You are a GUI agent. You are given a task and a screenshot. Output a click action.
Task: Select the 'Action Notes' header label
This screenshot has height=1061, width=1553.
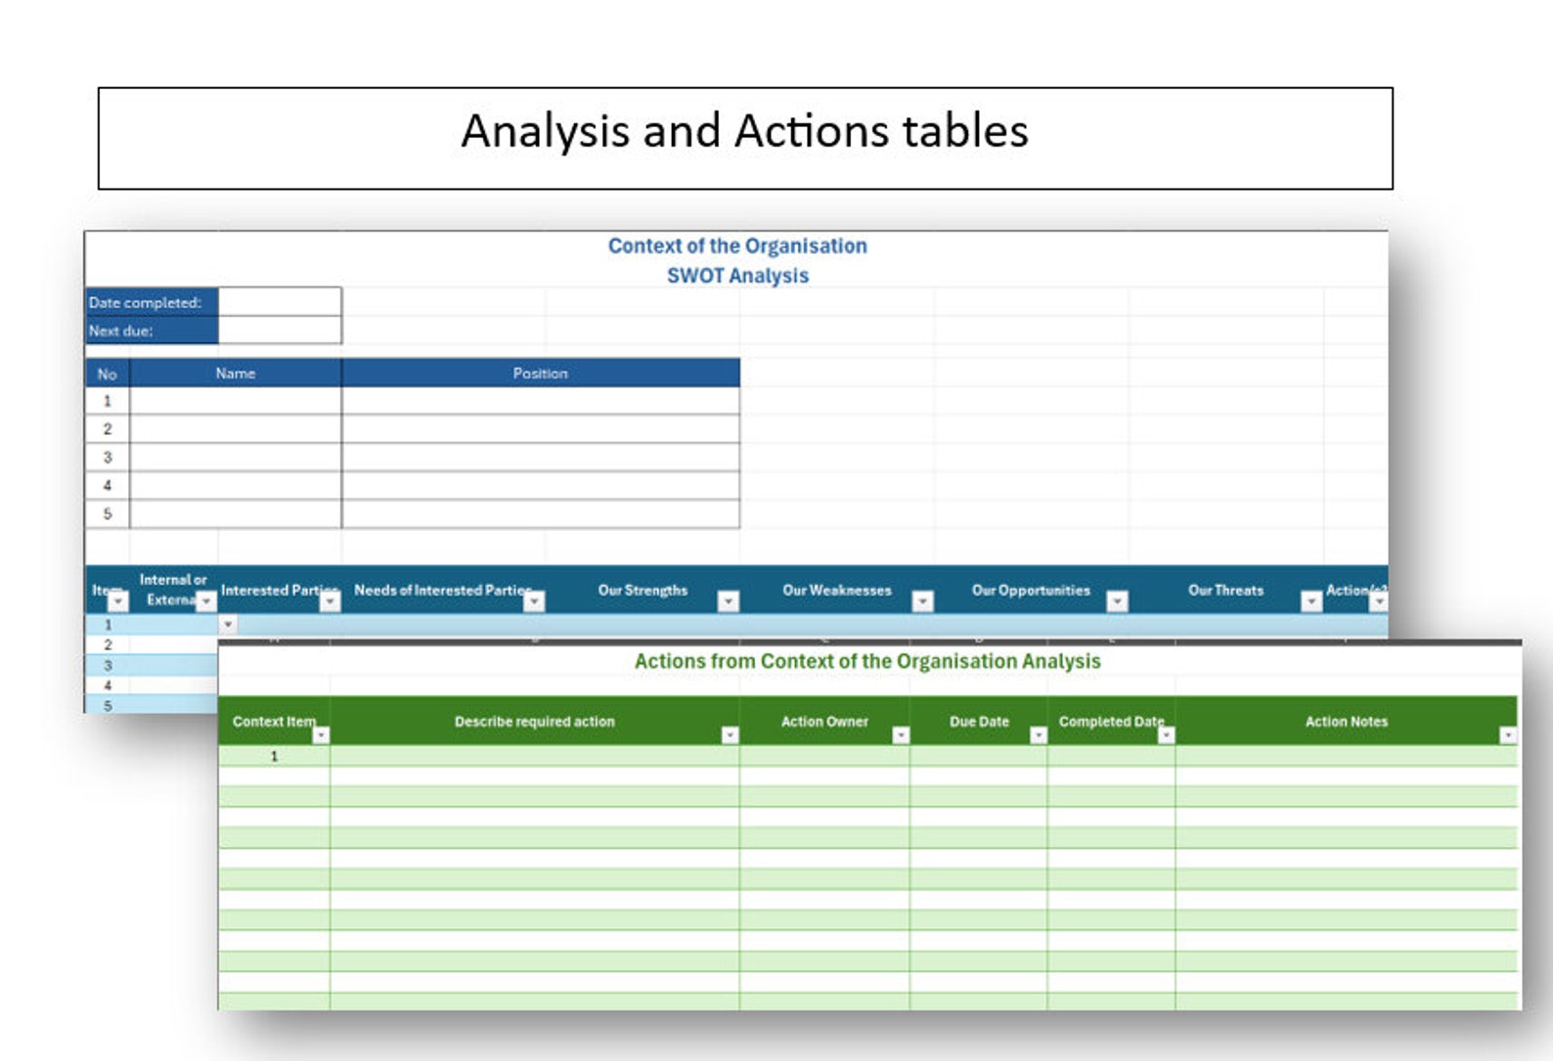click(x=1347, y=722)
